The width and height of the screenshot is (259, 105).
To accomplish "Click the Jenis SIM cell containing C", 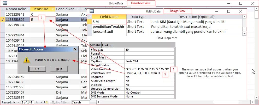I will click(43, 15).
